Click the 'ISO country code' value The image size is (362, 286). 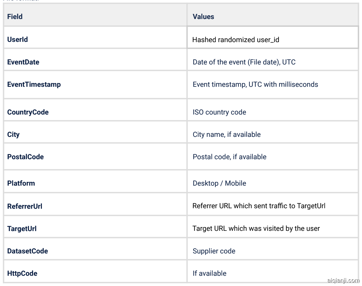pos(219,112)
